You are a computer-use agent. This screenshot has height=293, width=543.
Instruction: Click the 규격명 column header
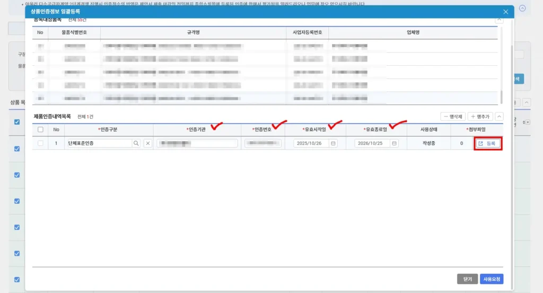coord(193,32)
